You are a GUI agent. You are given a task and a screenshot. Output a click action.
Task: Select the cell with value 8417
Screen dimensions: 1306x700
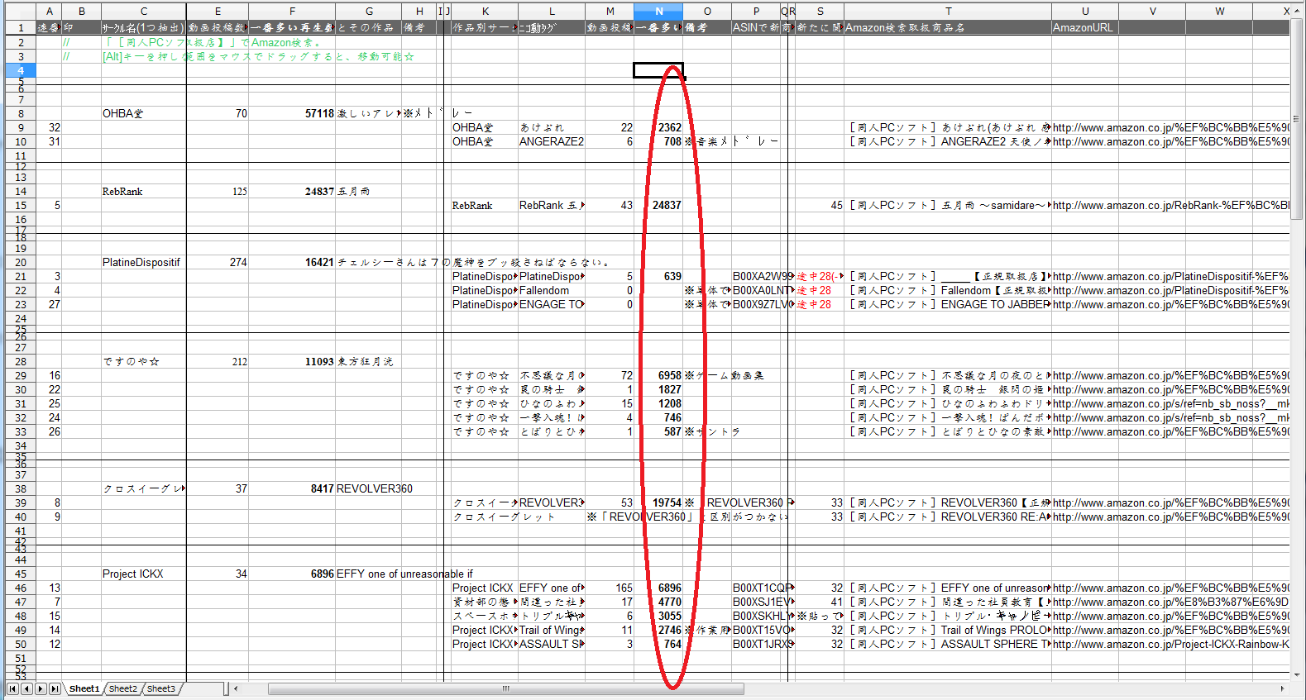(292, 488)
